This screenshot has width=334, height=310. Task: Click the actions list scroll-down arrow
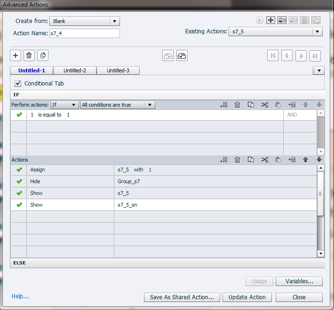(320, 254)
